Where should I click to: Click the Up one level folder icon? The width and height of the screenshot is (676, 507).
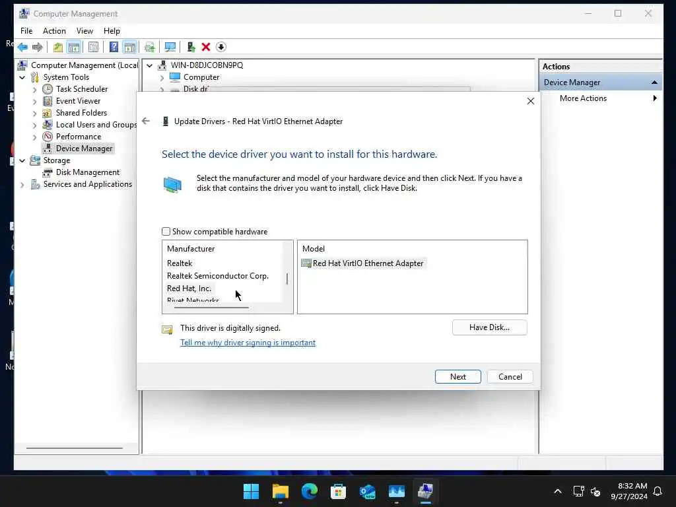tap(58, 47)
